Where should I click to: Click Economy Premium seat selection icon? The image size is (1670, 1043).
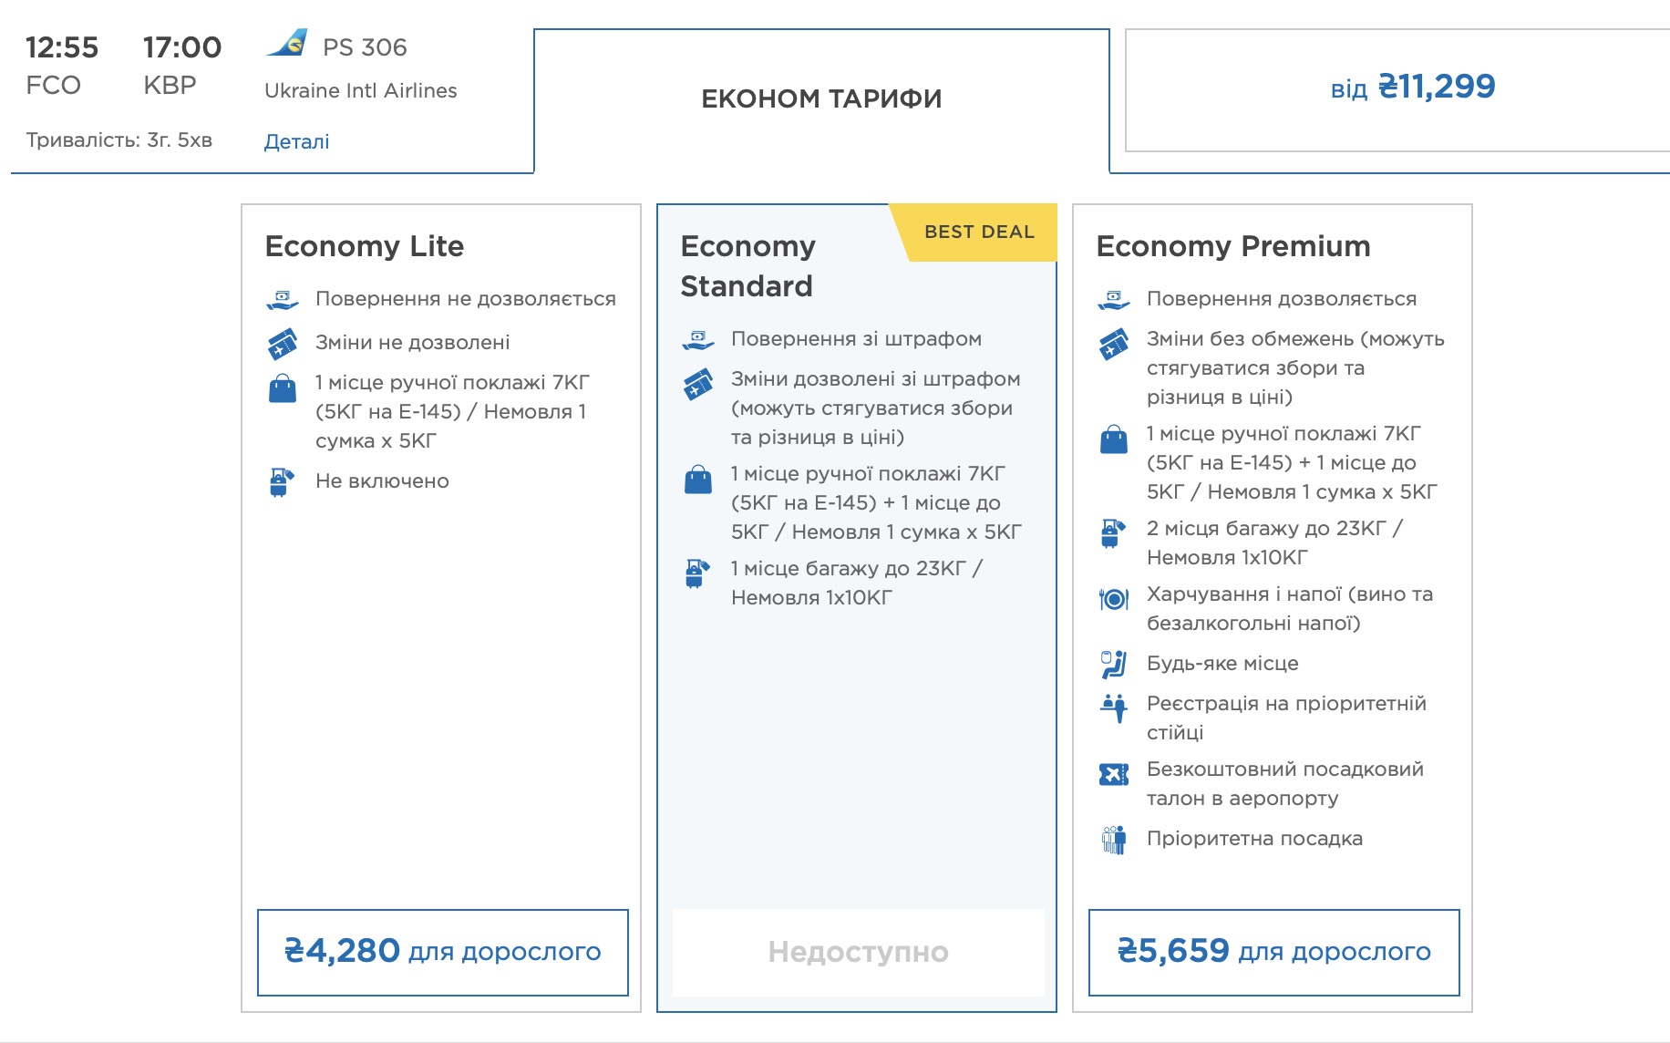pos(1114,665)
